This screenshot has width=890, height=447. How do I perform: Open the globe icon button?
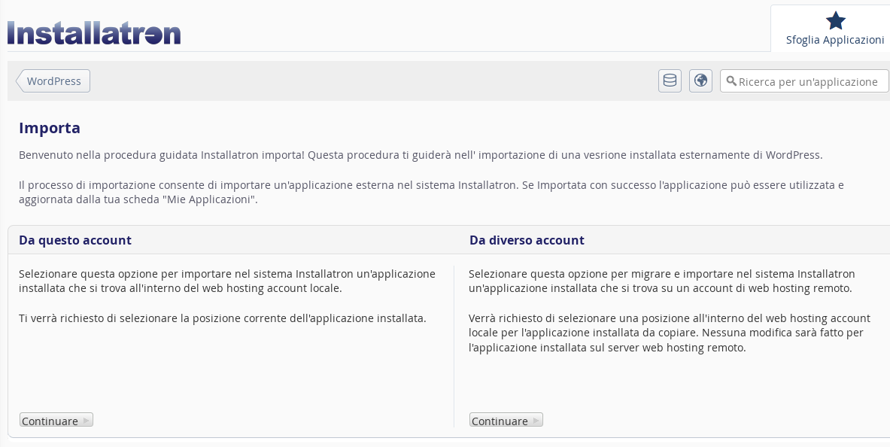[x=700, y=81]
